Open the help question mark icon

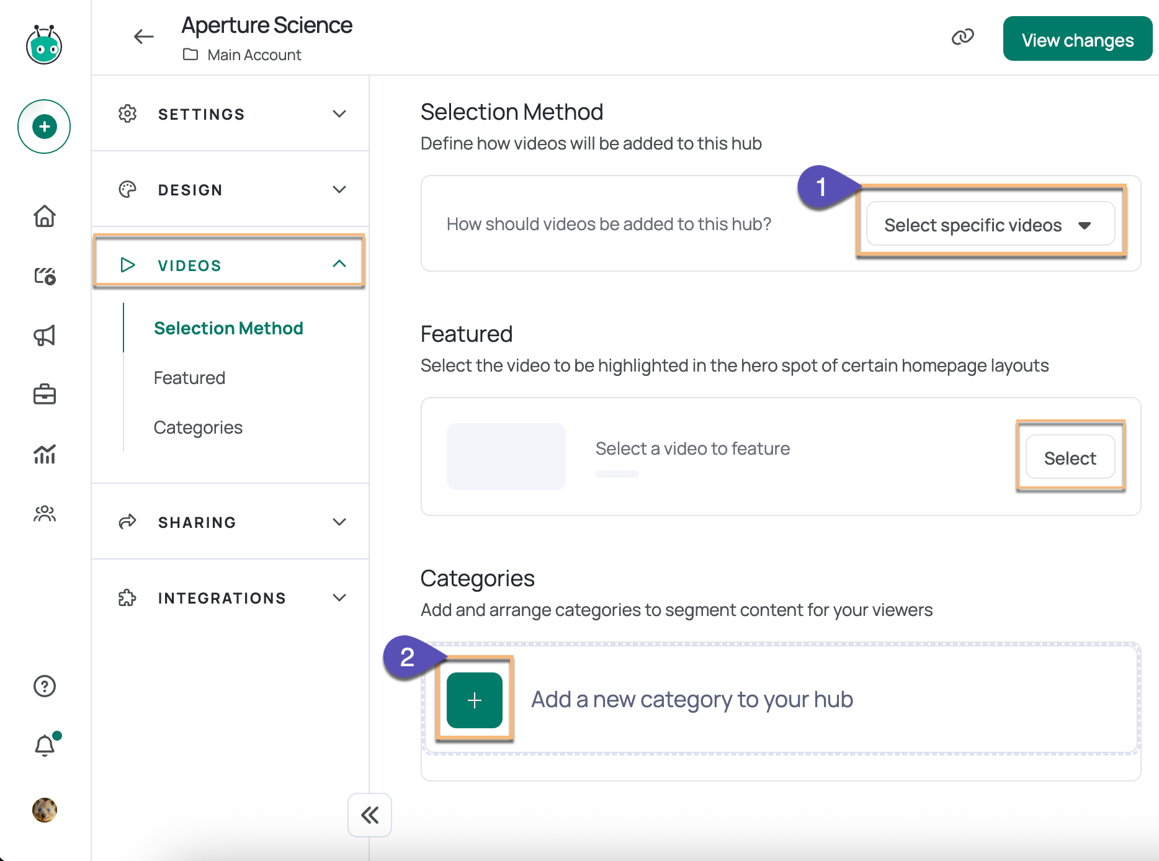45,686
